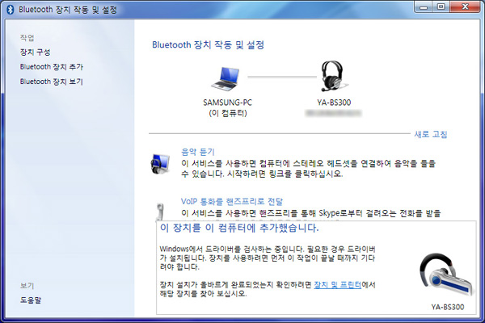
Task: Open 도움말 in the sidebar
Action: (31, 300)
